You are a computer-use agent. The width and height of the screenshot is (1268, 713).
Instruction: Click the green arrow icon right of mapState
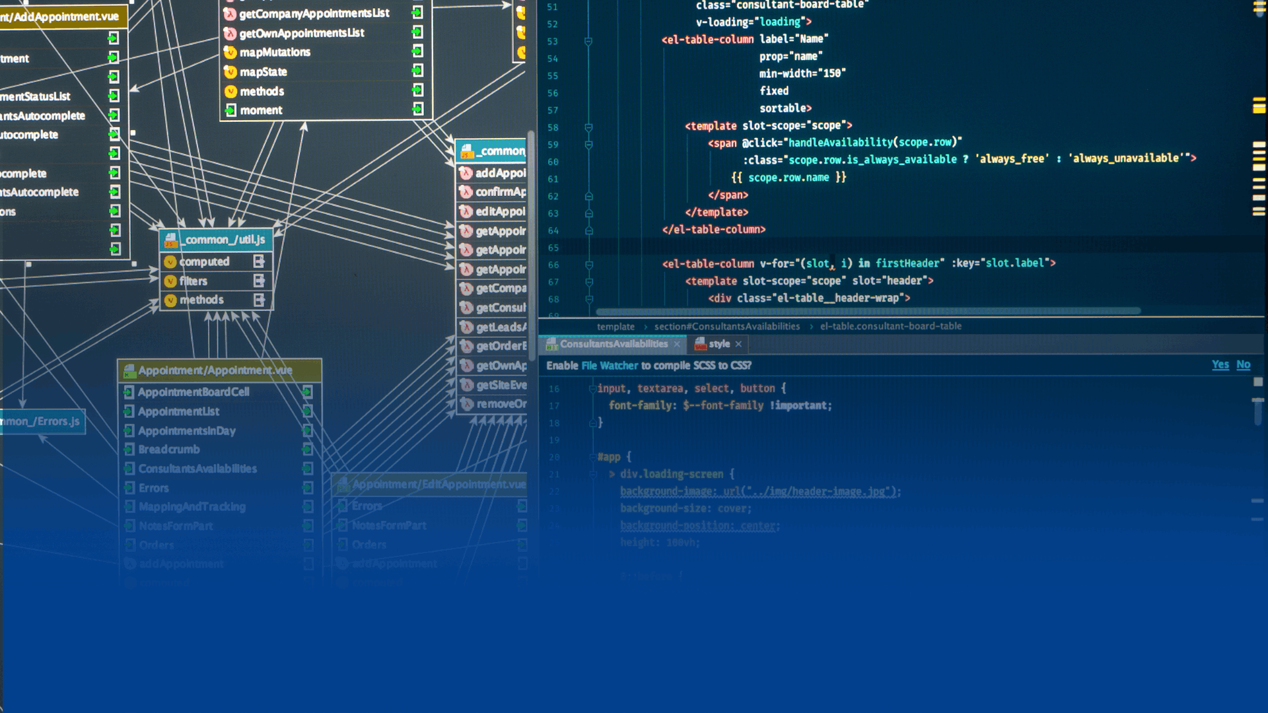tap(417, 71)
